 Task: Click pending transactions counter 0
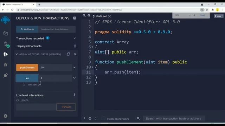point(95,119)
